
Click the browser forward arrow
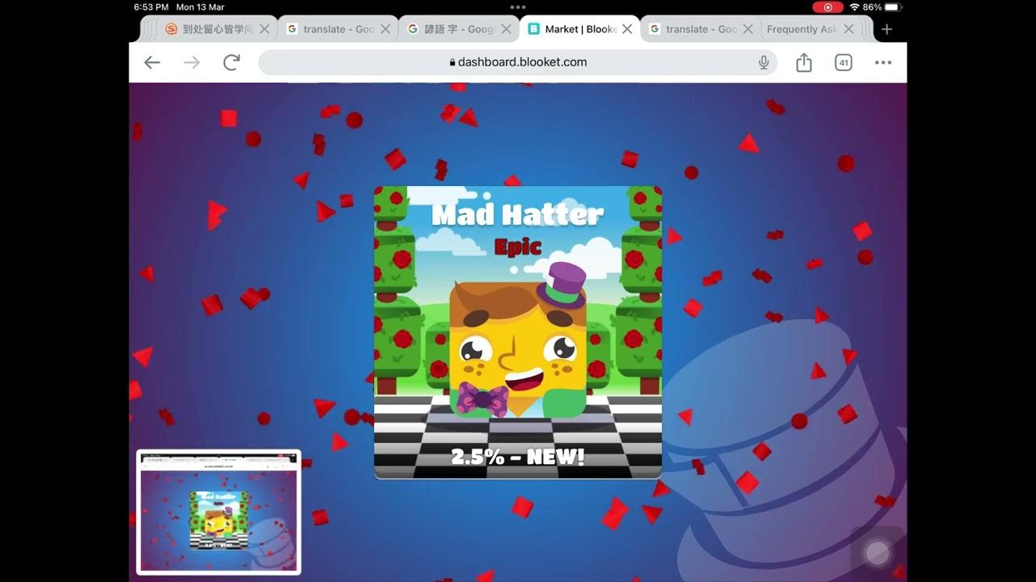pos(192,62)
